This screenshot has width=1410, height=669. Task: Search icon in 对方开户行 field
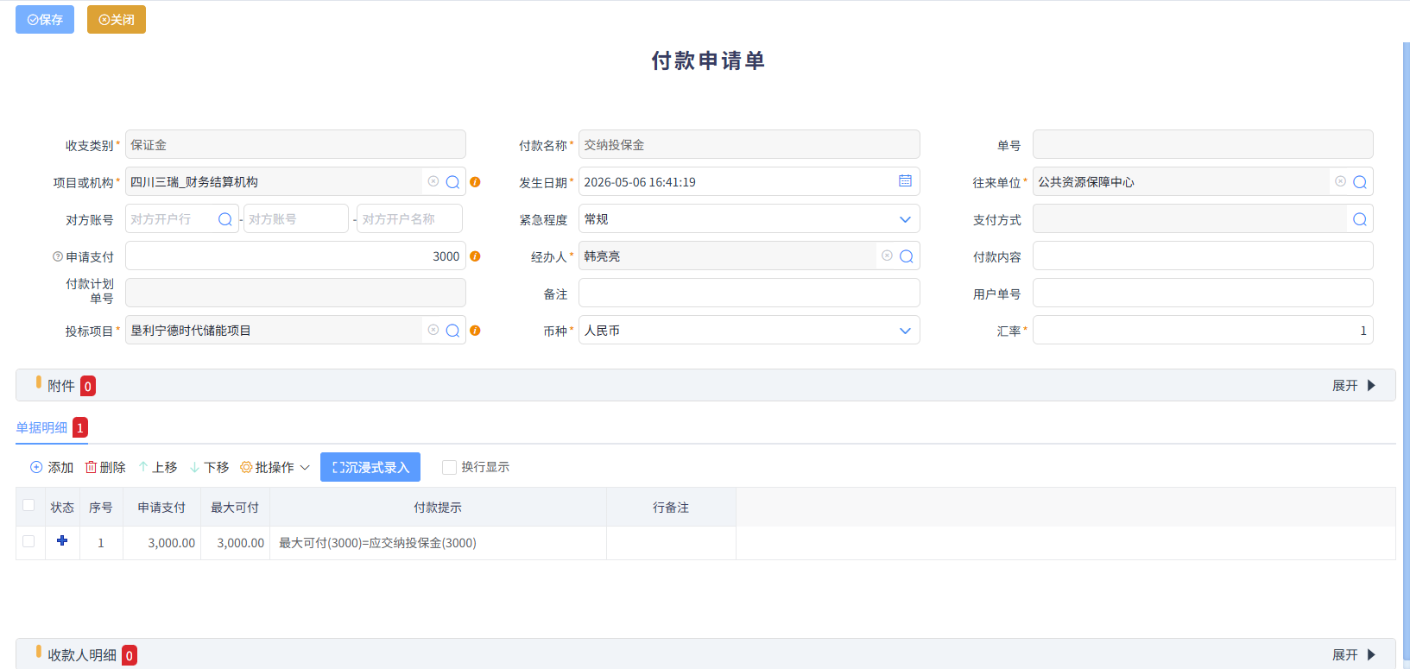point(225,219)
